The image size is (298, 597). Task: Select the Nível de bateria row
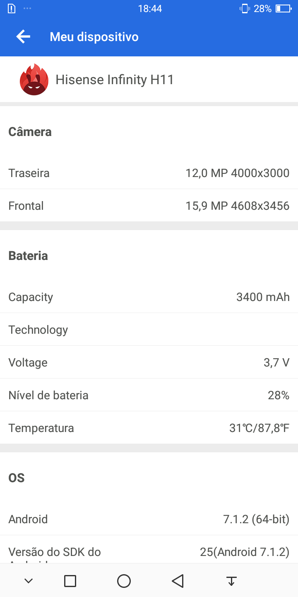coord(149,395)
